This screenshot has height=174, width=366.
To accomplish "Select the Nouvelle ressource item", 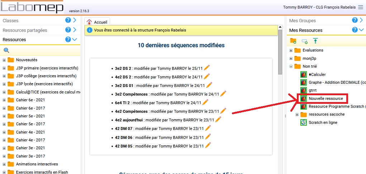I will [x=325, y=98].
